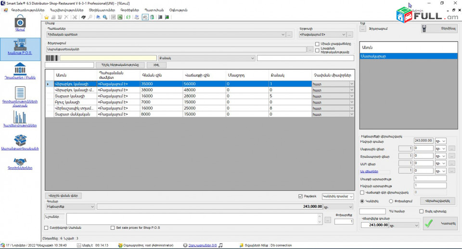
Task: Tick the Վաճառքի գնի վերահաշվարկ checkbox
Action: 362,192
